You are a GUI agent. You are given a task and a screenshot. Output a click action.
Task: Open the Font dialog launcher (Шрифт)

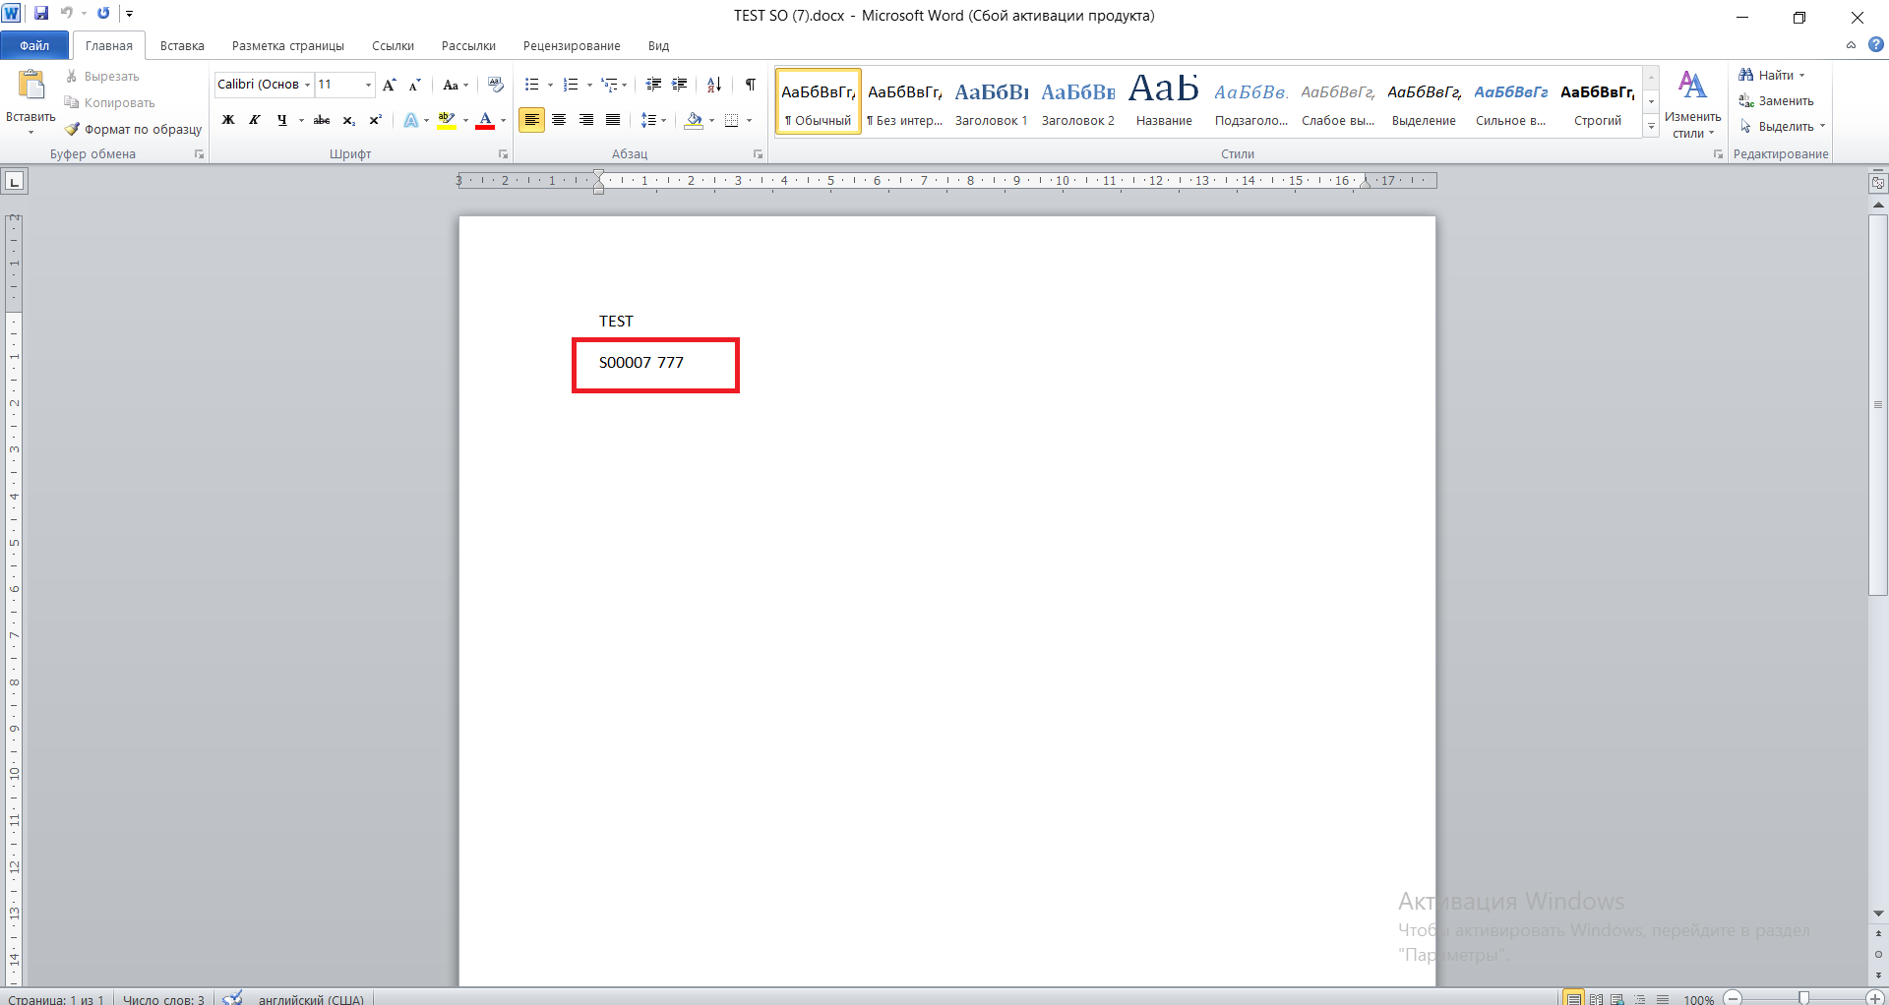(x=504, y=154)
